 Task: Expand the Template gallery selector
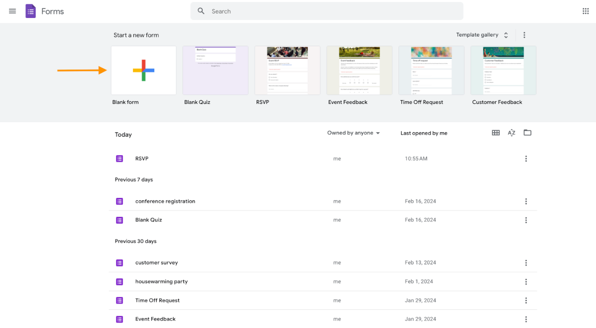pos(482,35)
